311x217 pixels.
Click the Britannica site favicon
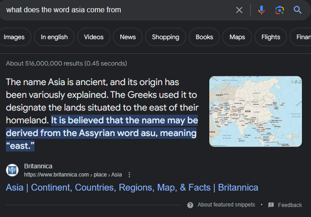[x=12, y=171]
